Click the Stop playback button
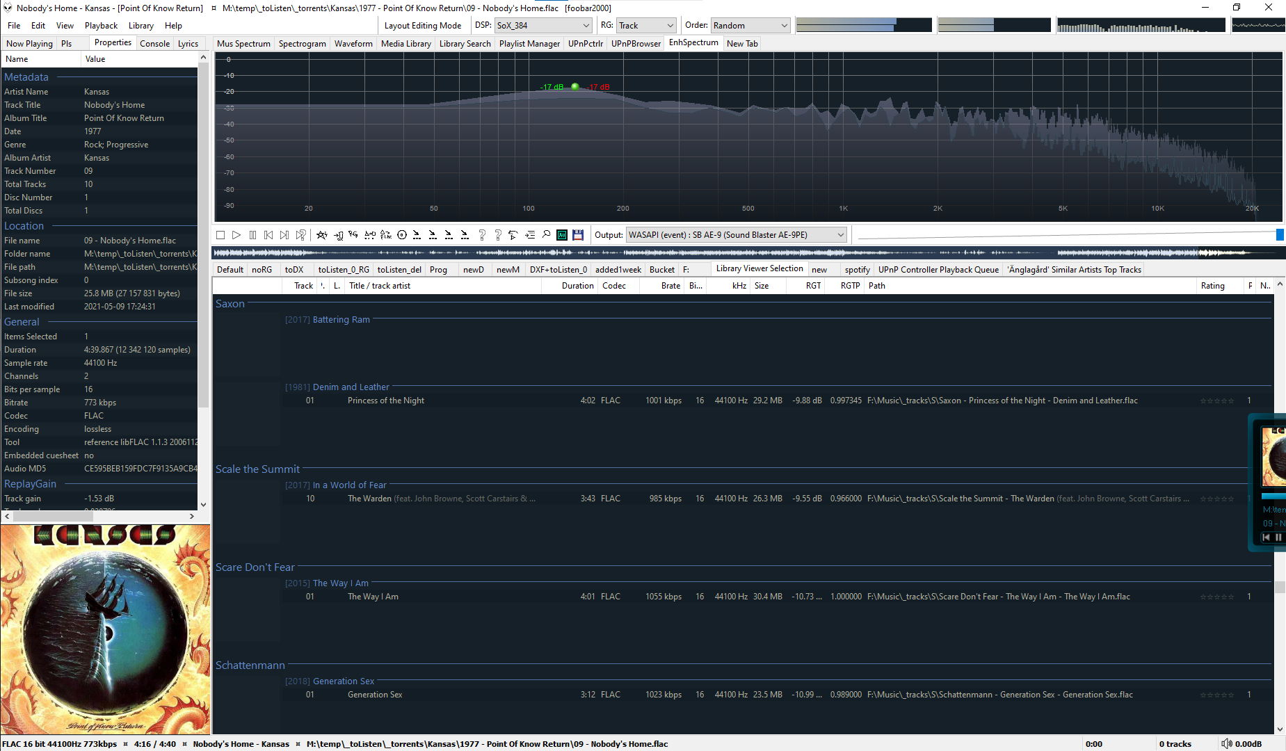Image resolution: width=1286 pixels, height=751 pixels. pos(220,235)
